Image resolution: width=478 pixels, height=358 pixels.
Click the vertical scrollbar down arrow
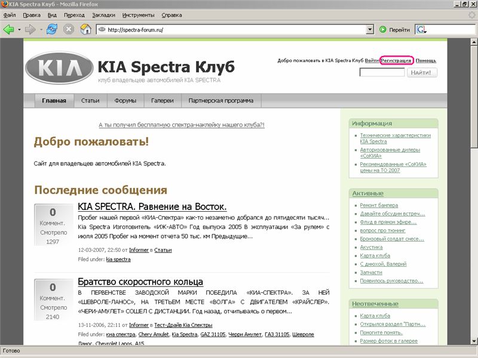[474, 341]
